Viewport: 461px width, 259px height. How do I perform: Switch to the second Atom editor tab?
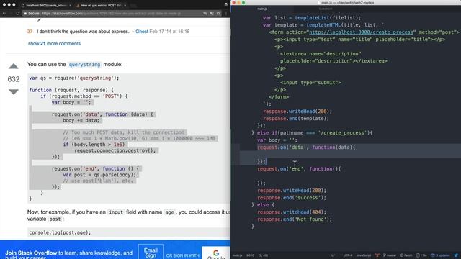pyautogui.click(x=326, y=9)
